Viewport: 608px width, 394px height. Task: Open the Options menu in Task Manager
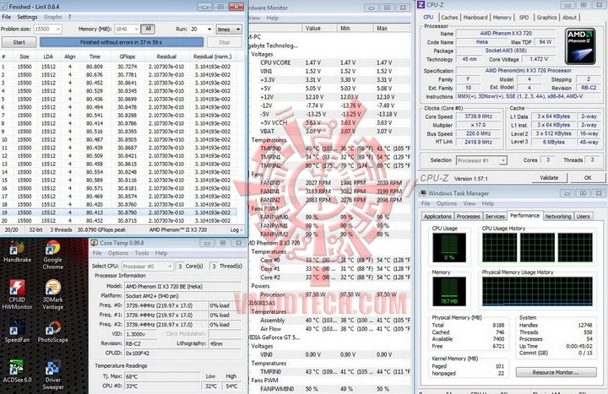(447, 203)
